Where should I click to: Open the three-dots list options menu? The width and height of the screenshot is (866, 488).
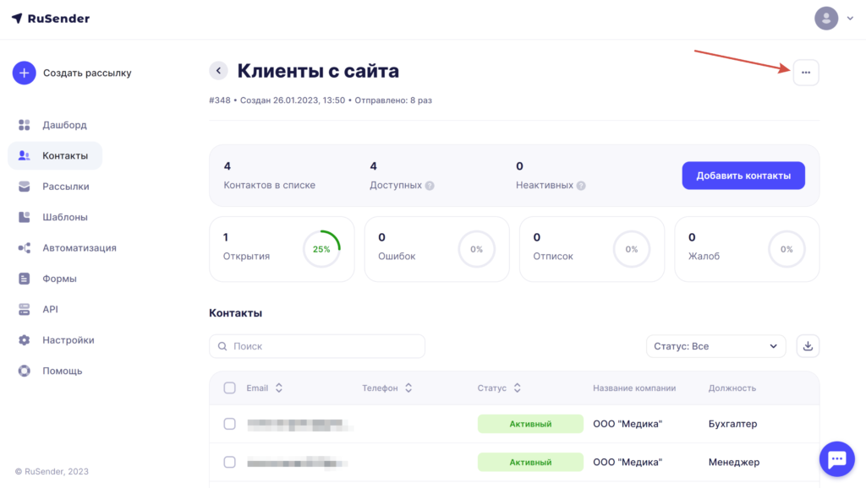pyautogui.click(x=806, y=73)
